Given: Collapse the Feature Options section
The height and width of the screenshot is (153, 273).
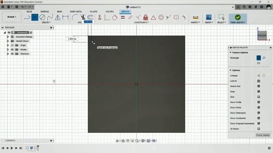Looking at the screenshot, I should (x=230, y=52).
